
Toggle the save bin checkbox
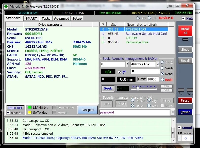pyautogui.click(x=8, y=112)
